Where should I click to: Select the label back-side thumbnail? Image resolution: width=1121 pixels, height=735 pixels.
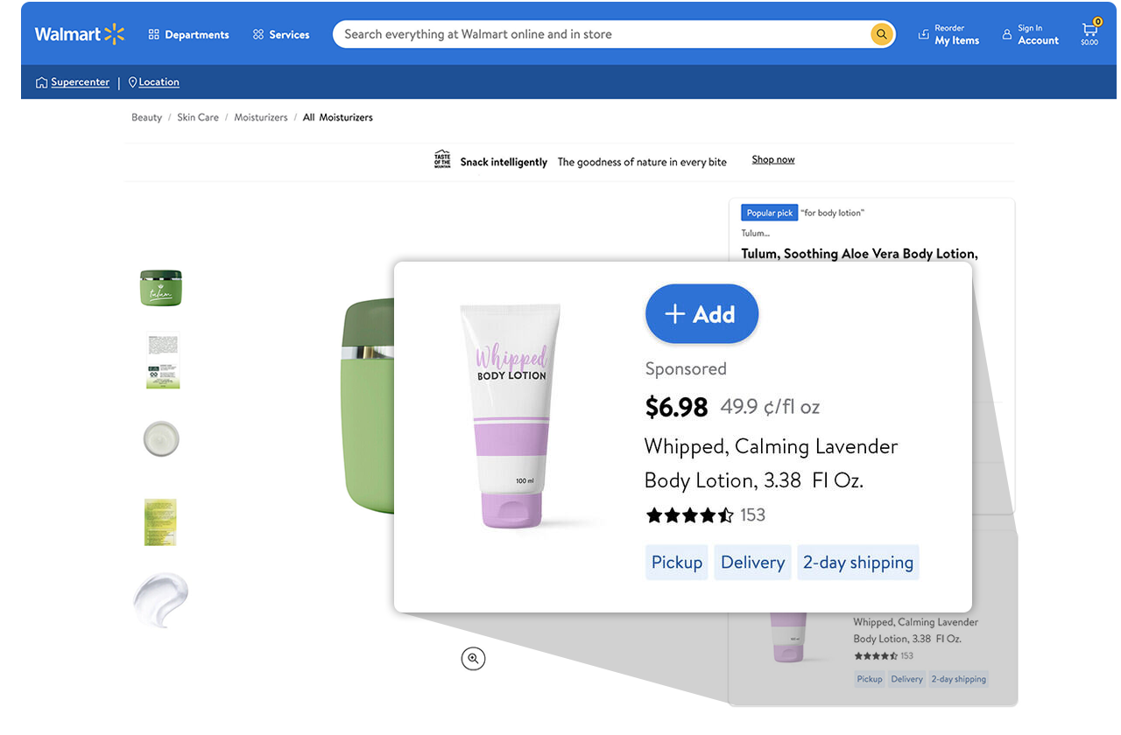163,360
